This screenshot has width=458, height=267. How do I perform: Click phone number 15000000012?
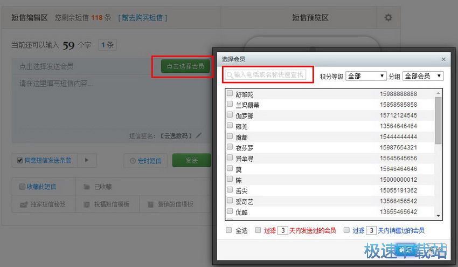(x=398, y=180)
